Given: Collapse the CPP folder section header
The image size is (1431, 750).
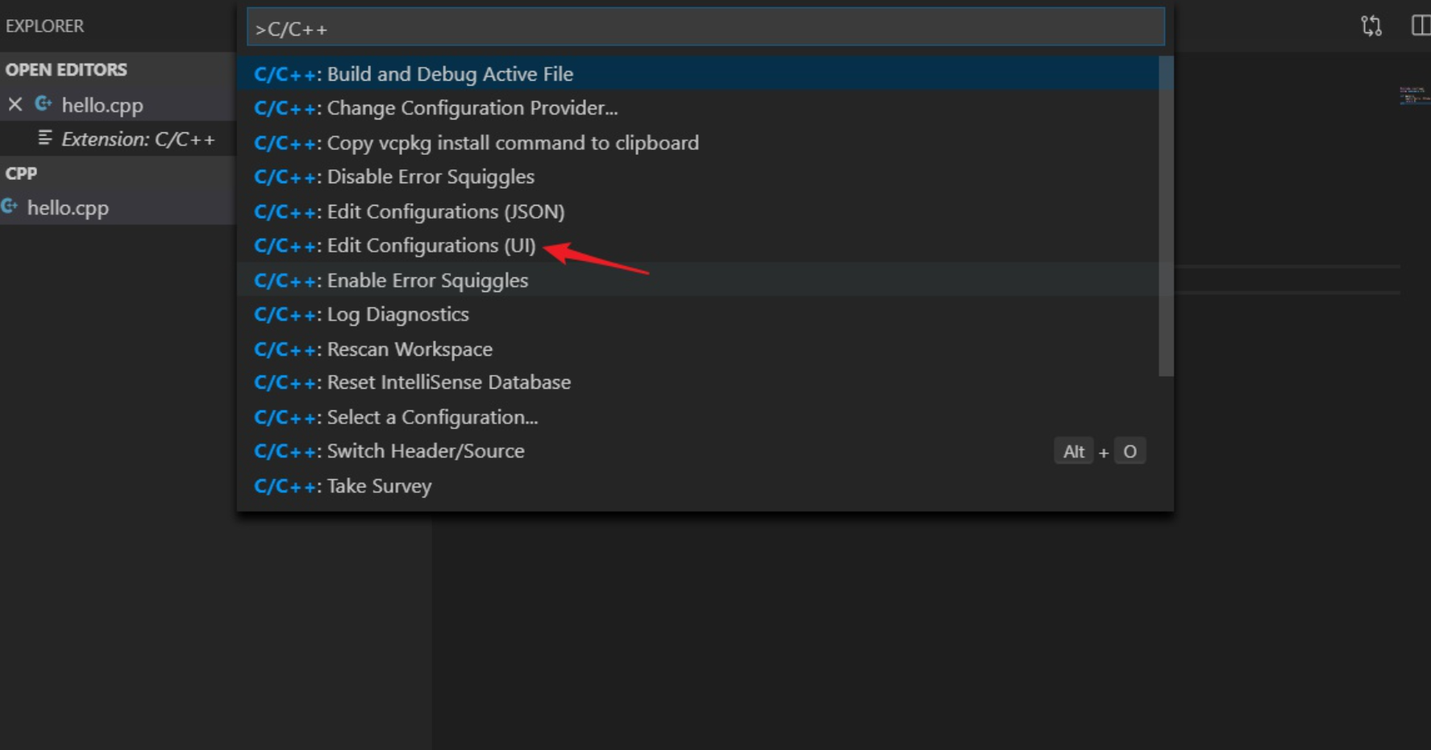Looking at the screenshot, I should [x=118, y=173].
